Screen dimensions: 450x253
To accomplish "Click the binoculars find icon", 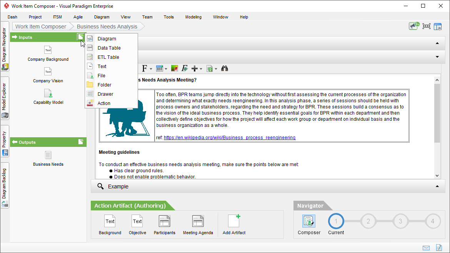I will pos(225,68).
